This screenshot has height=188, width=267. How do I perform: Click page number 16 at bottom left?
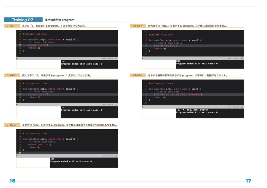click(x=12, y=181)
